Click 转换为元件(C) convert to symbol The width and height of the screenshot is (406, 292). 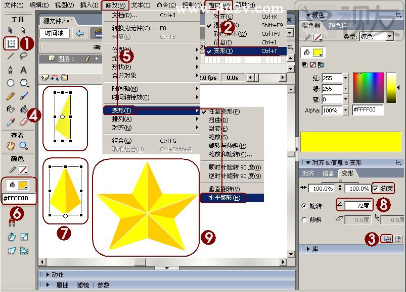pos(152,28)
